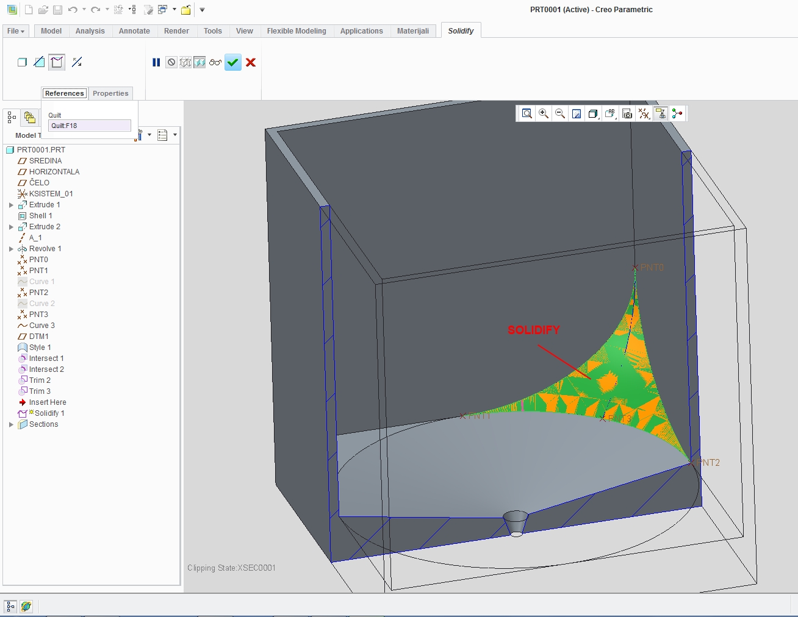798x617 pixels.
Task: Click the Zoom In magnifier icon
Action: pyautogui.click(x=544, y=113)
